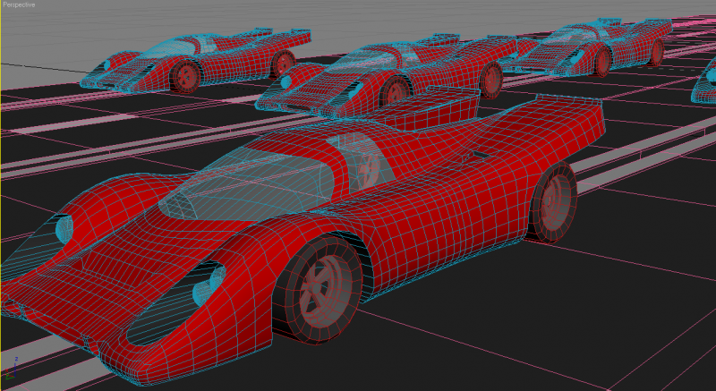
Task: Select the rear wheel of the foreground car
Action: (x=553, y=202)
